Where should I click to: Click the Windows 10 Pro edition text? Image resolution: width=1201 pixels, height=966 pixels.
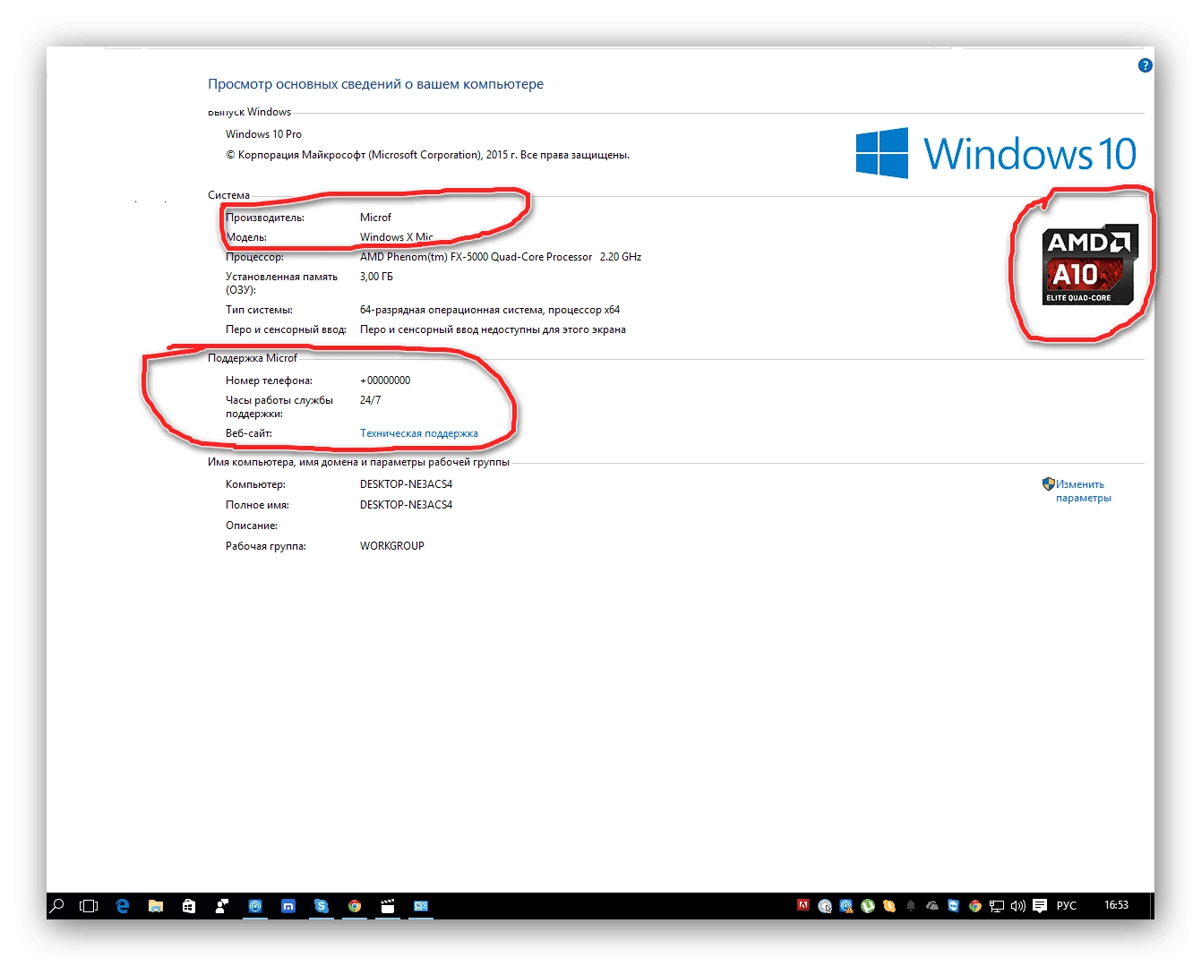(263, 134)
